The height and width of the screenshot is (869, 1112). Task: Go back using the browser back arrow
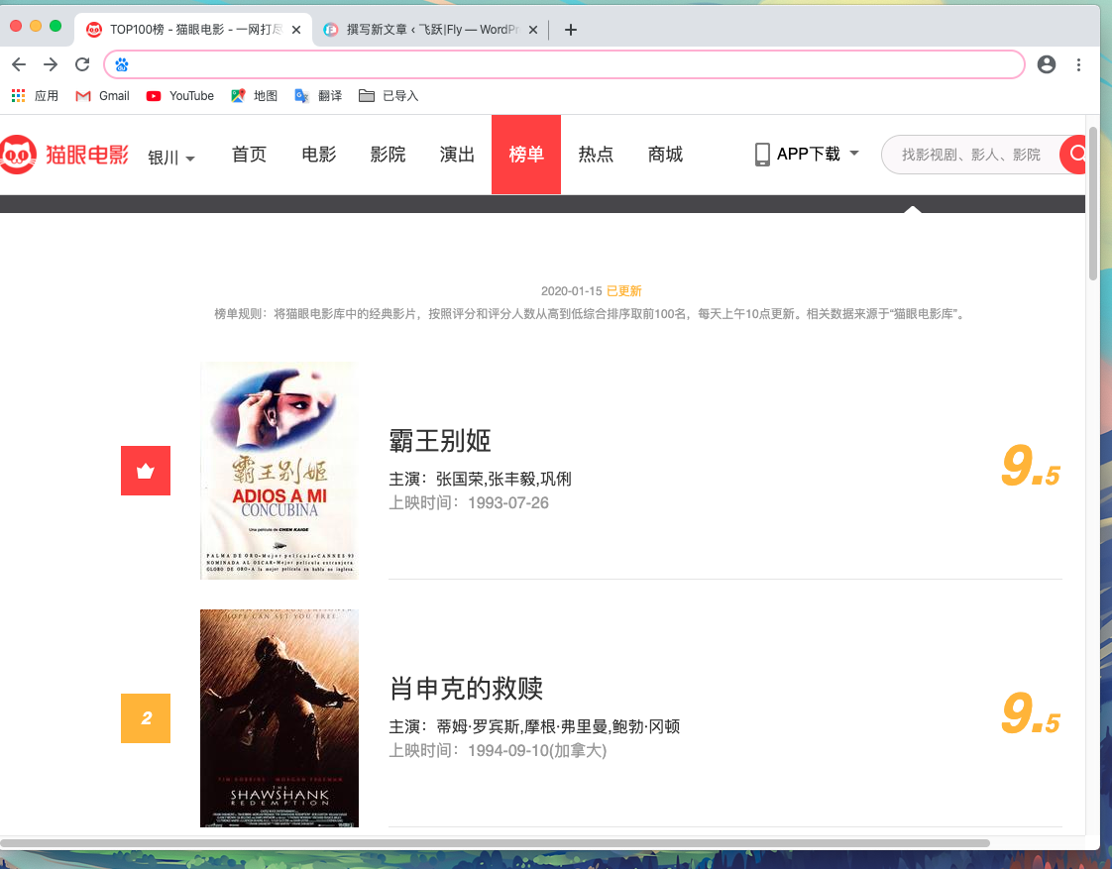19,64
